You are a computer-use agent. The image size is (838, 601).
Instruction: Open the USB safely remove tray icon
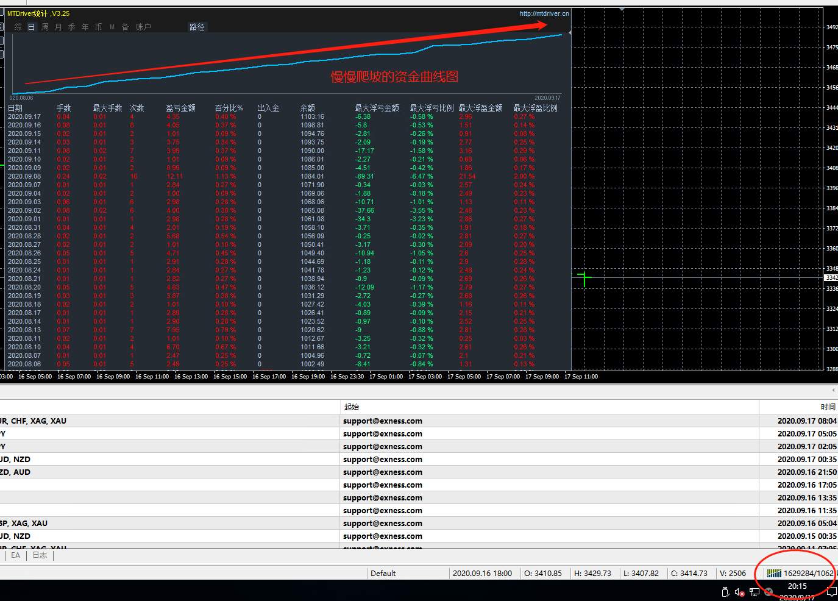(725, 592)
